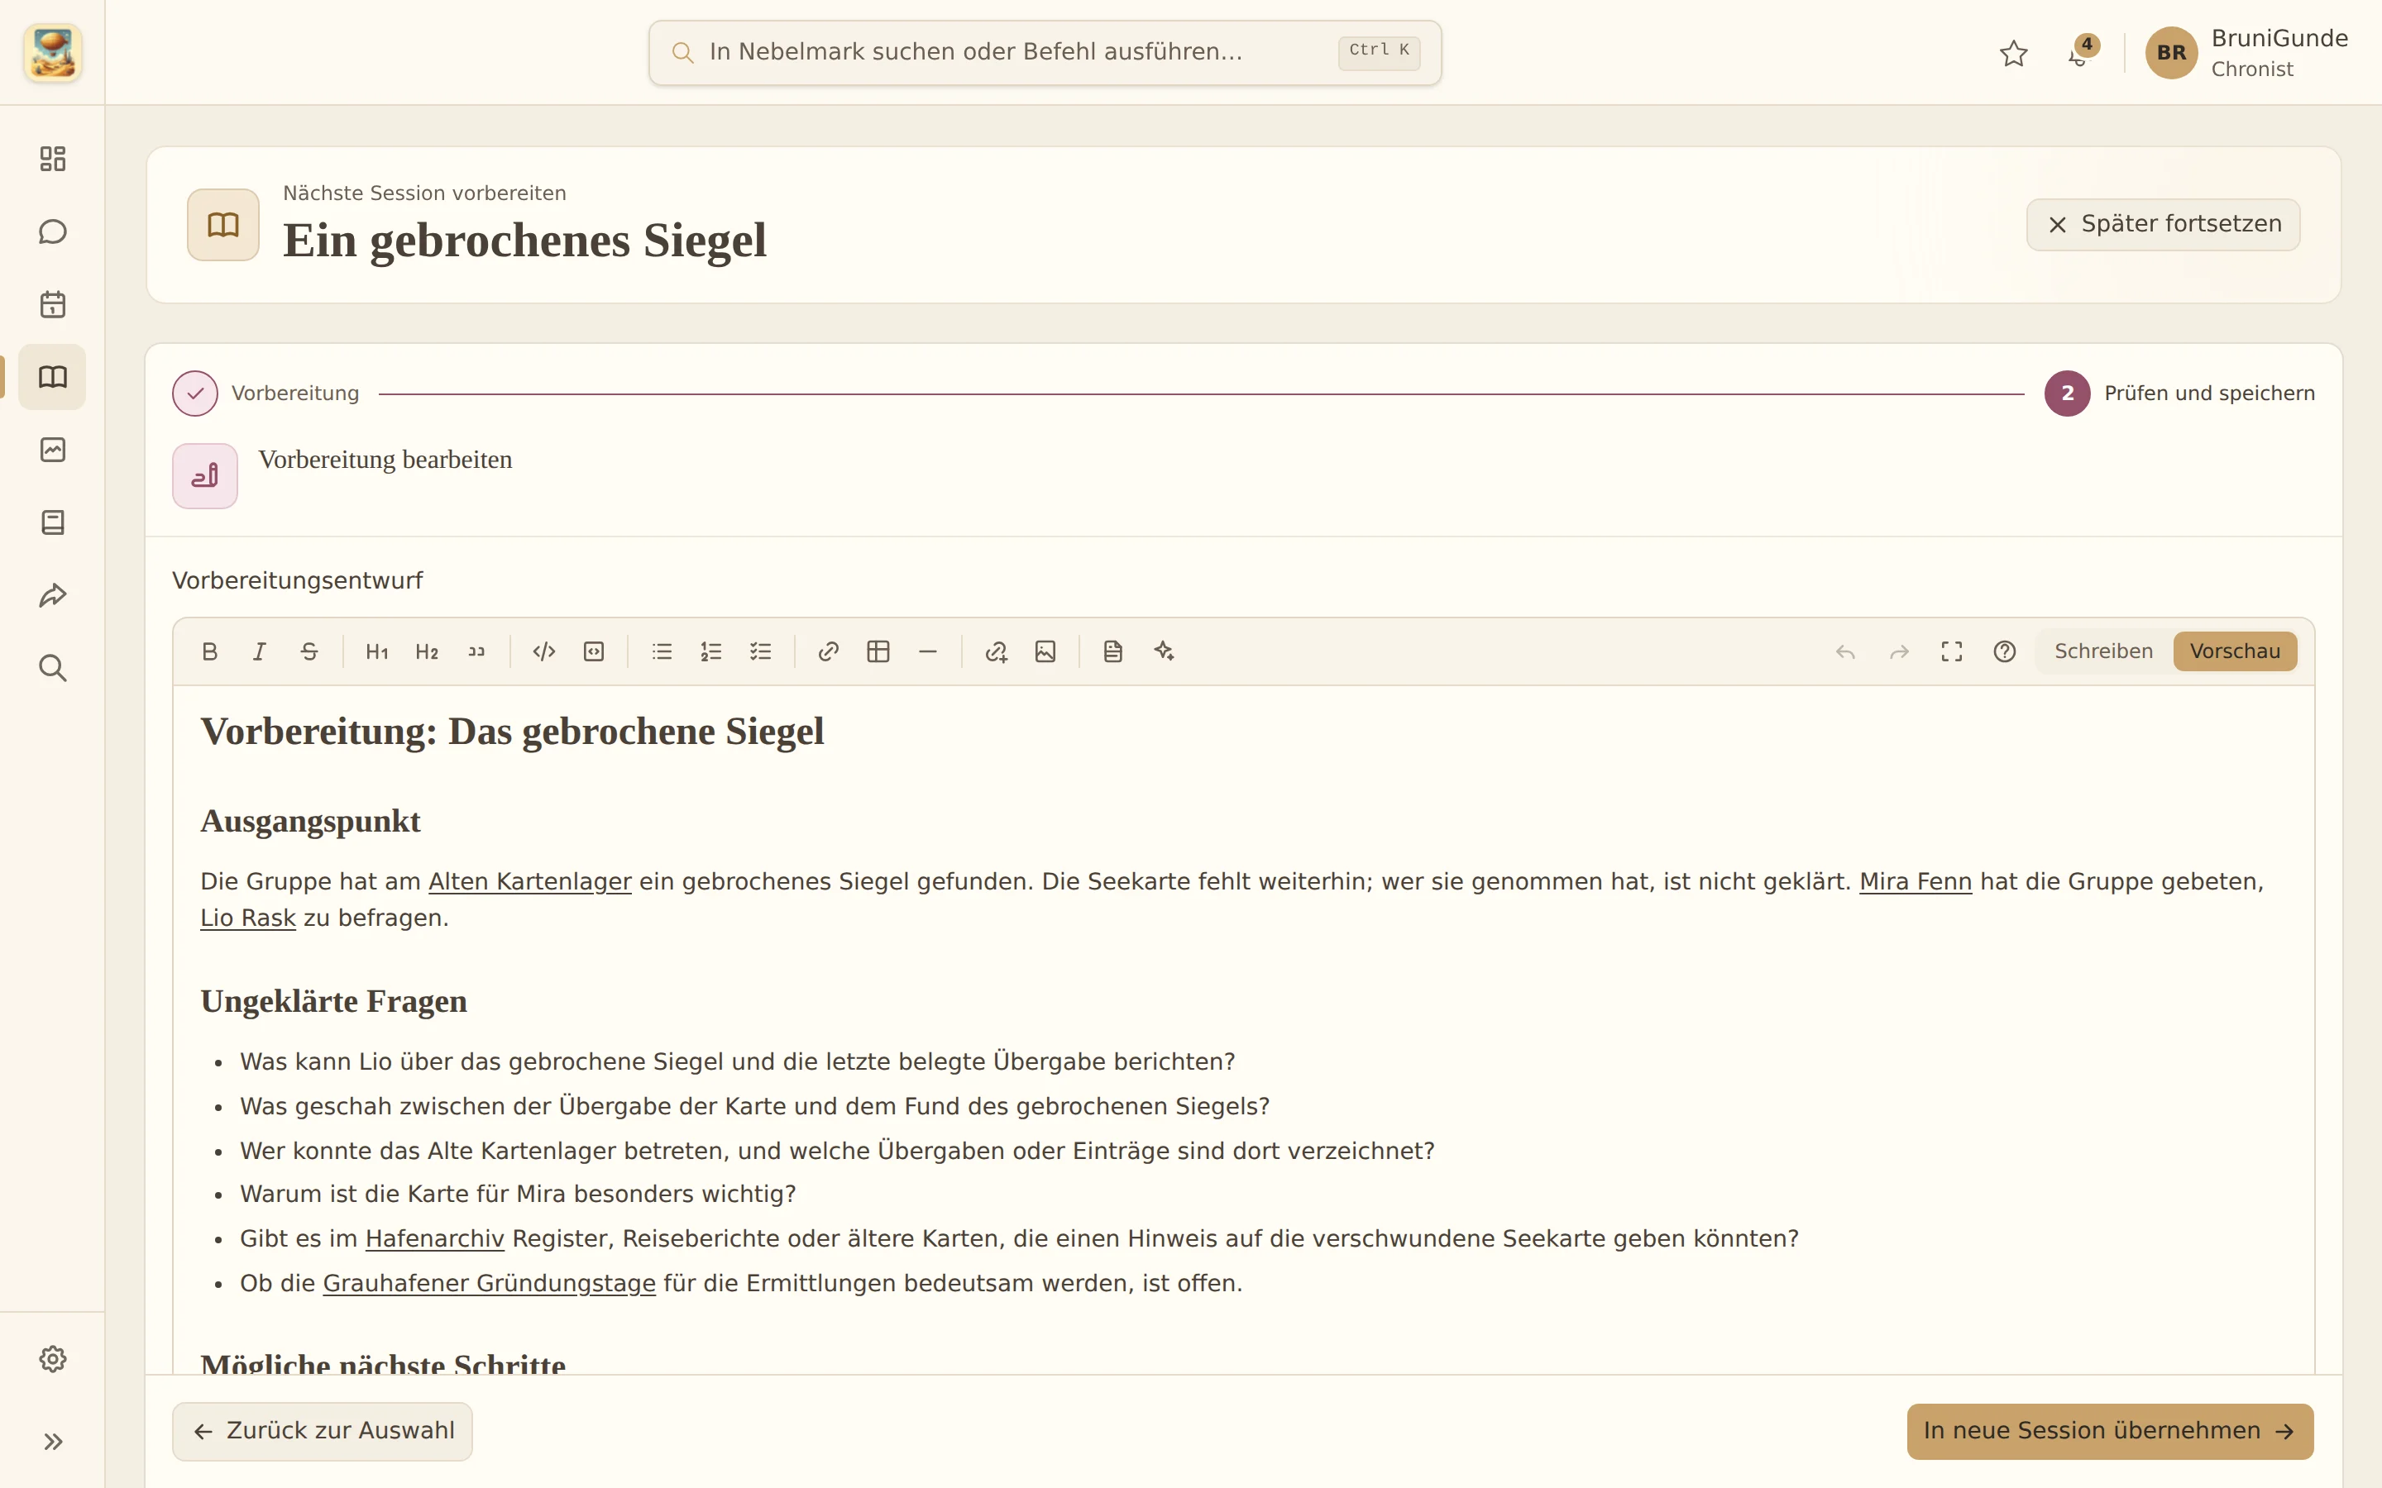Follow the Grauhafener Gründungstage link
2382x1488 pixels.
[489, 1283]
